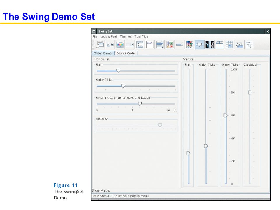Viewport: 280px width, 210px height.
Task: Open the option pane dialogs demo icon
Action: (170, 44)
